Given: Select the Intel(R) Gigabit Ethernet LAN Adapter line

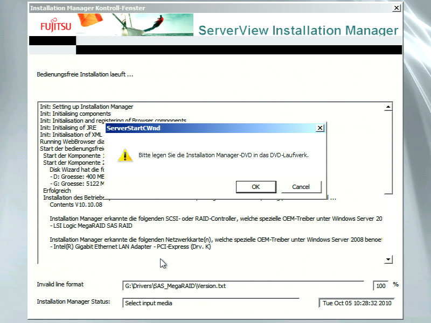Looking at the screenshot, I should [x=130, y=247].
